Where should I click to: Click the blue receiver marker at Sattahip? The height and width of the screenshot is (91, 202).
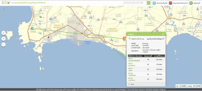pos(32,28)
